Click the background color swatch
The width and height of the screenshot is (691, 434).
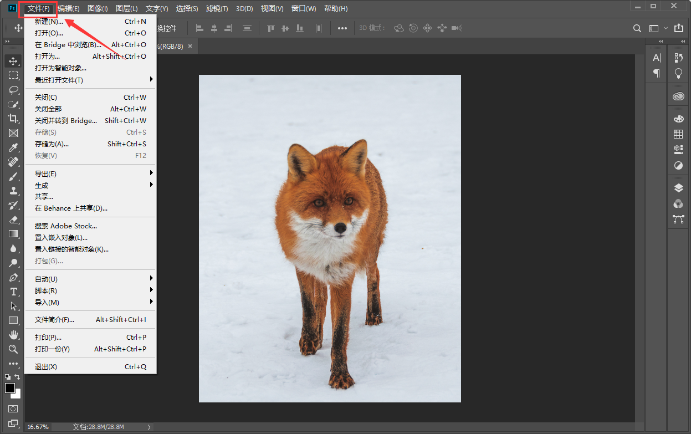pyautogui.click(x=17, y=395)
